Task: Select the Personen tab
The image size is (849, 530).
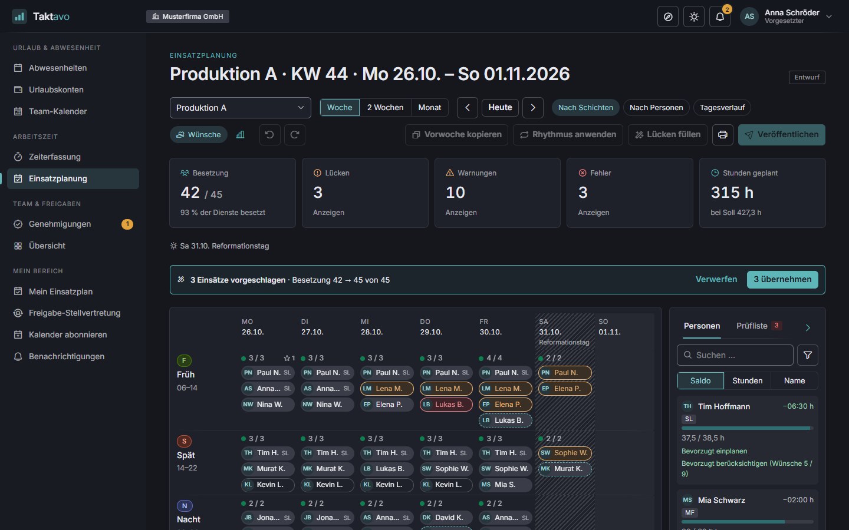Action: tap(702, 326)
